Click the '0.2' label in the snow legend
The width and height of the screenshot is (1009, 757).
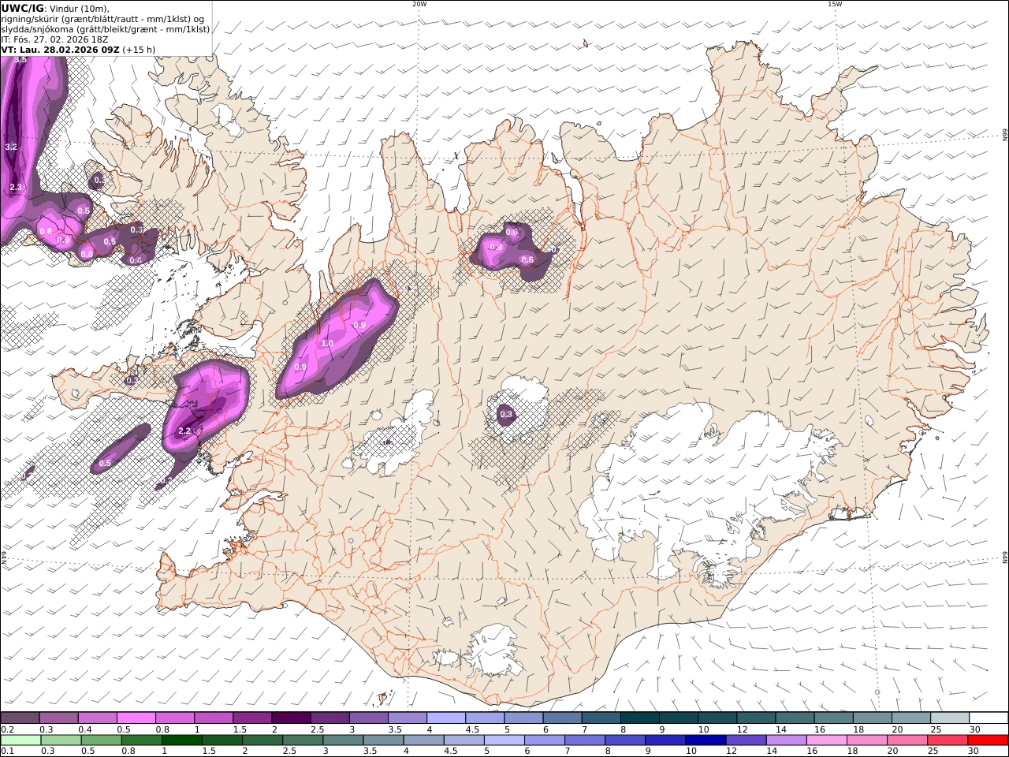click(6, 729)
